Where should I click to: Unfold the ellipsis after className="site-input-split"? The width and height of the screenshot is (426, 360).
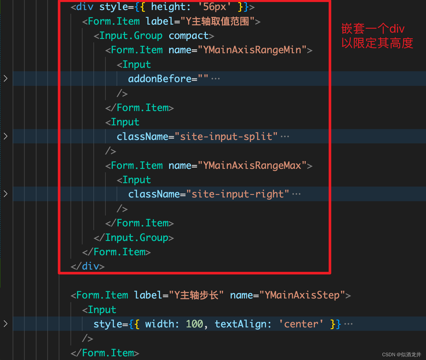pyautogui.click(x=285, y=137)
